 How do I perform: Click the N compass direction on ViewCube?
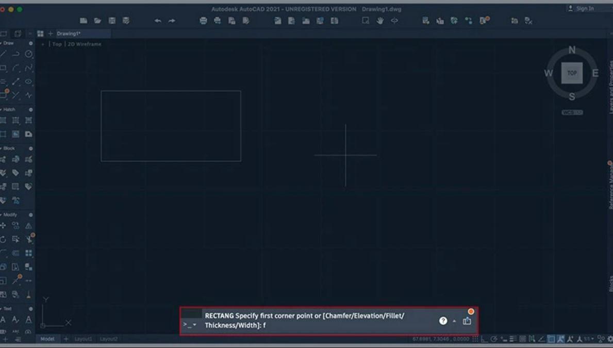pyautogui.click(x=572, y=50)
